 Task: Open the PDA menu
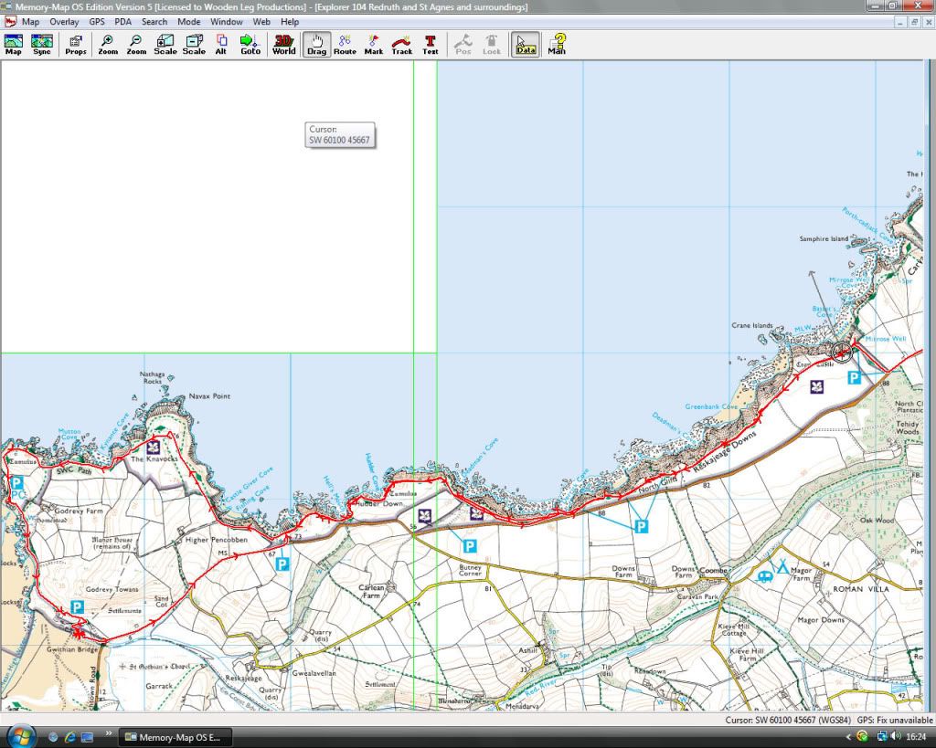(123, 22)
